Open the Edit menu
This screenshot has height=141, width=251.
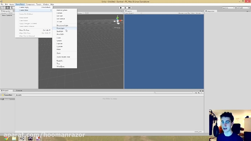pos(6,4)
